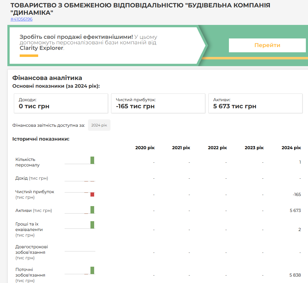The image size is (308, 283).
Task: Select the 2024 рік report year chip
Action: [99, 125]
